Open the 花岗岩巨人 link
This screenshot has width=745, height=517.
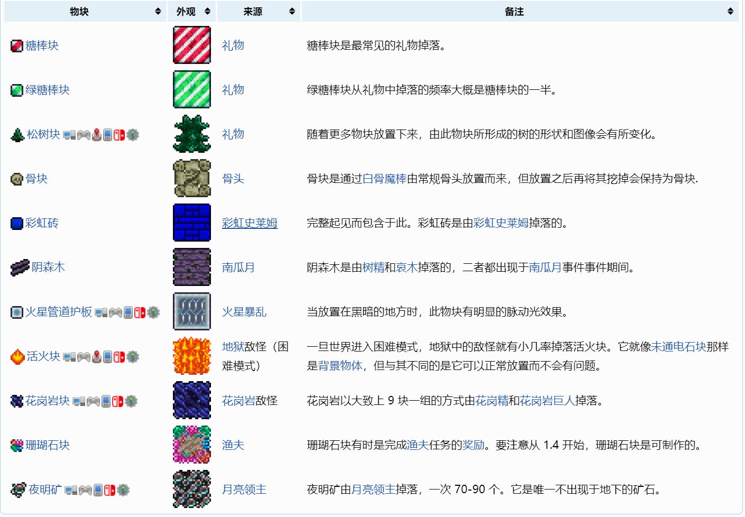[x=547, y=401]
